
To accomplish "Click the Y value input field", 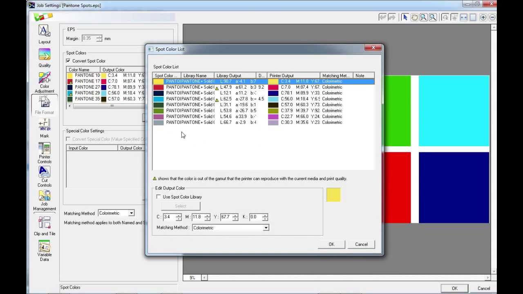I will (226, 217).
